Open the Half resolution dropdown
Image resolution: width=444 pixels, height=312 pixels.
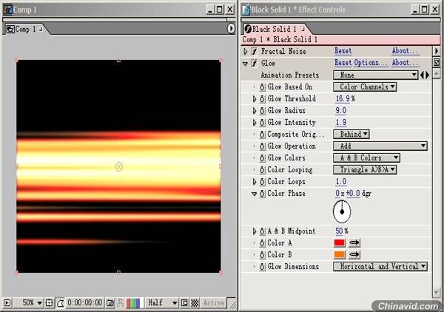click(x=162, y=303)
